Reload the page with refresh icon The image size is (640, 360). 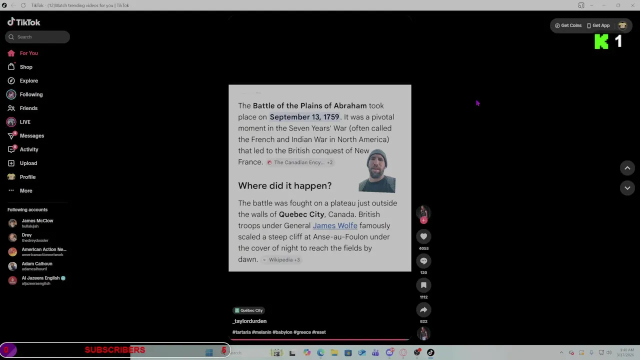tap(23, 5)
